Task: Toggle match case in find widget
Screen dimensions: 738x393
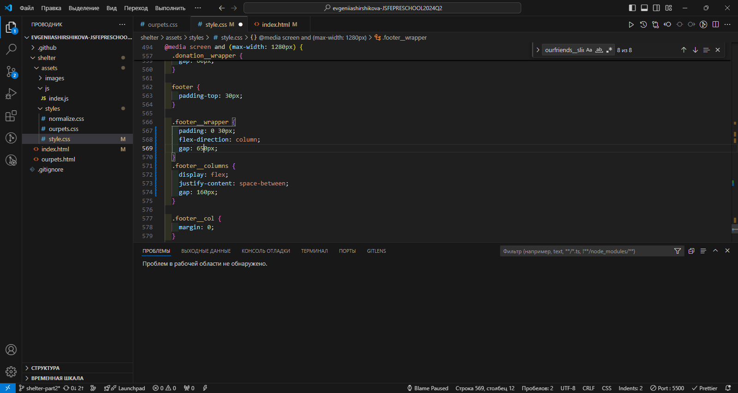Action: pos(589,50)
